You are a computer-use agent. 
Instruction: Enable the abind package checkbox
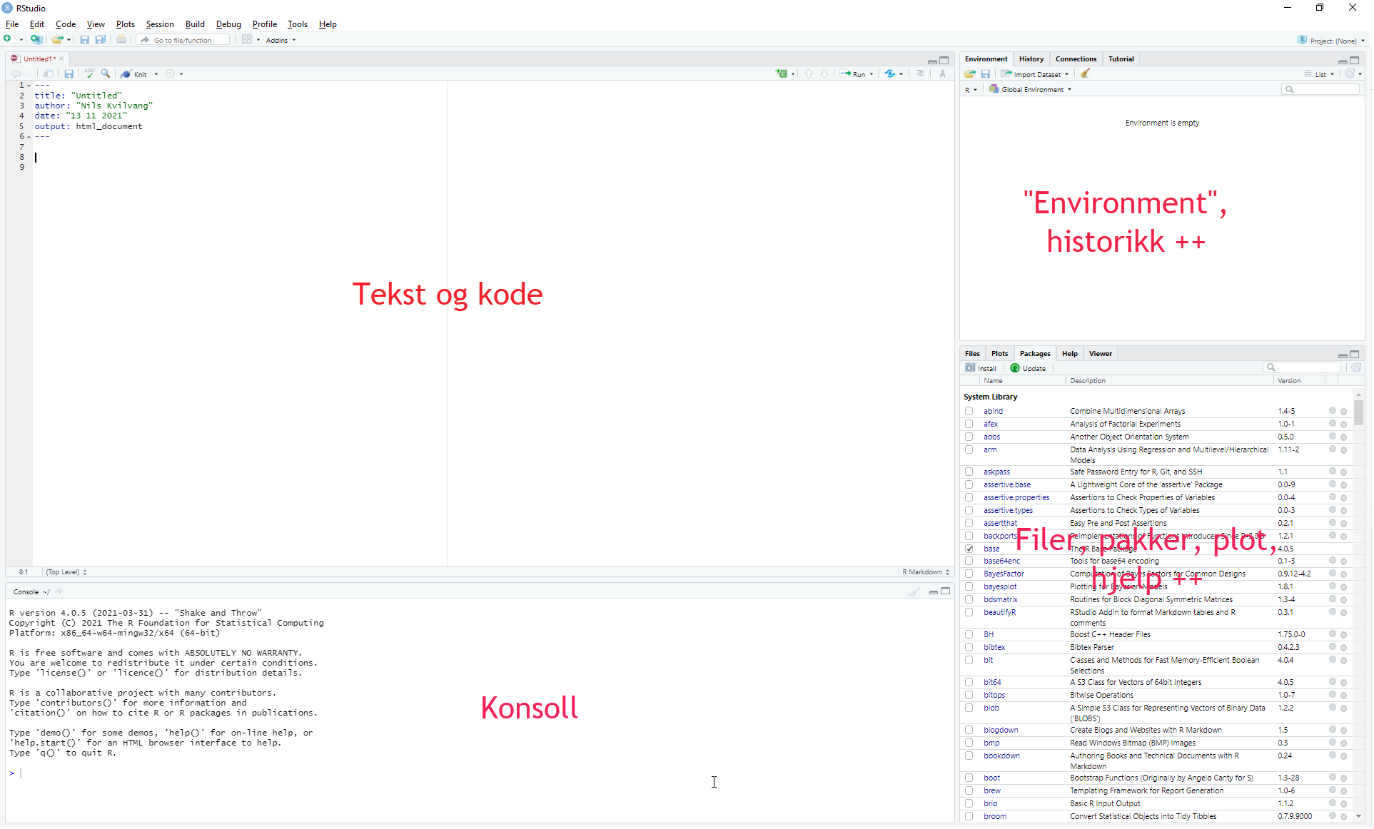(969, 412)
